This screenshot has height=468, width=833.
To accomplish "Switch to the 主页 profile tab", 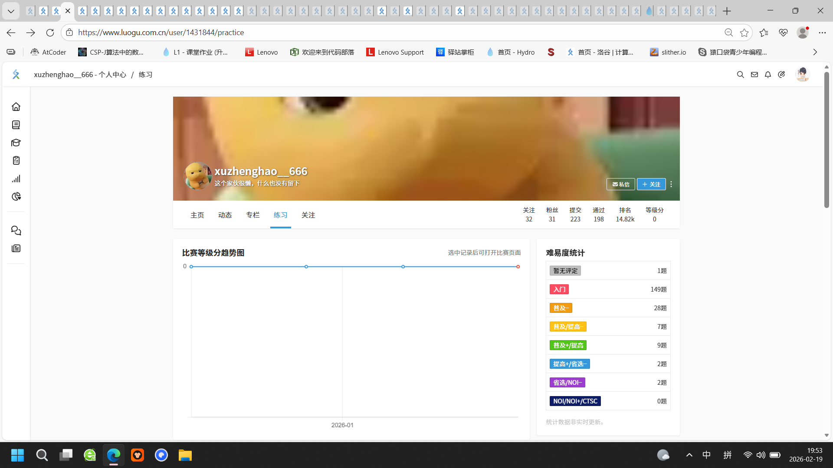I will [197, 215].
